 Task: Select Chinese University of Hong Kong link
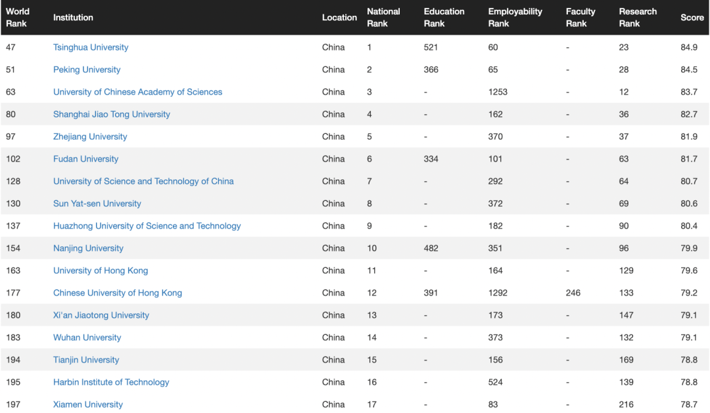(118, 293)
